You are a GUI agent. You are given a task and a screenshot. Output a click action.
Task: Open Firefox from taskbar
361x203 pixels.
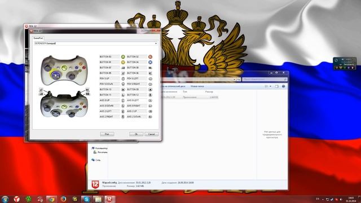pyautogui.click(x=63, y=199)
